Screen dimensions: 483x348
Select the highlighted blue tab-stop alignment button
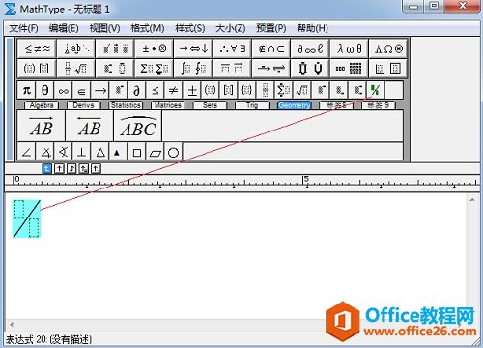(x=46, y=168)
